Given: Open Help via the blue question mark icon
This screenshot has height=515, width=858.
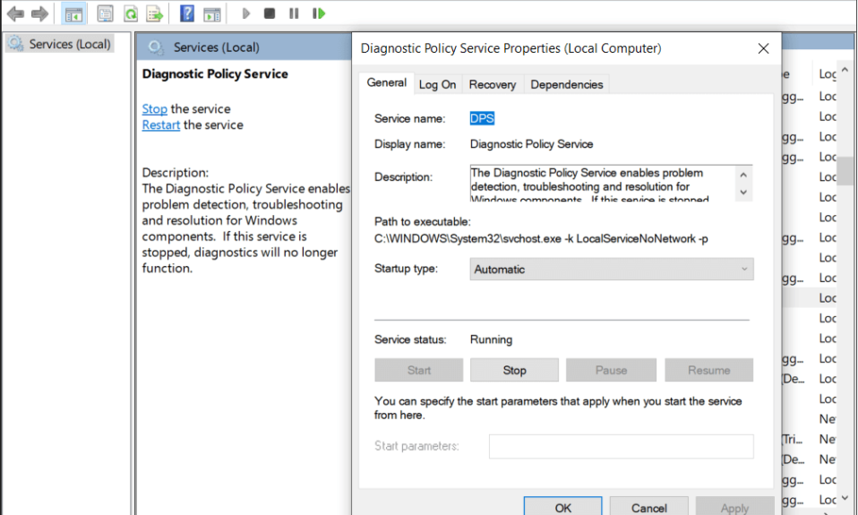Looking at the screenshot, I should coord(186,13).
